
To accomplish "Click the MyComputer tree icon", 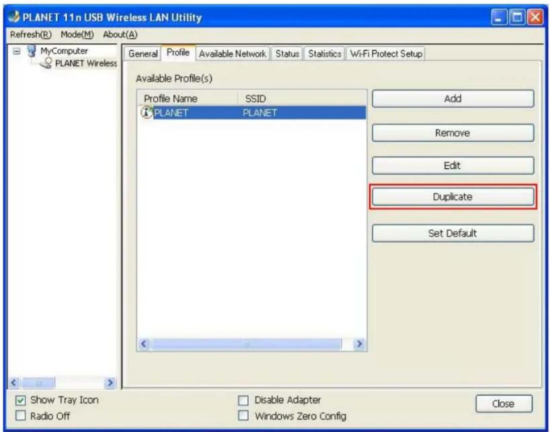I will coord(32,51).
